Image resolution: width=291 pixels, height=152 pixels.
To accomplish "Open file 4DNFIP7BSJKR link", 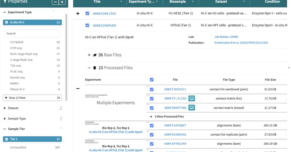I will (175, 144).
